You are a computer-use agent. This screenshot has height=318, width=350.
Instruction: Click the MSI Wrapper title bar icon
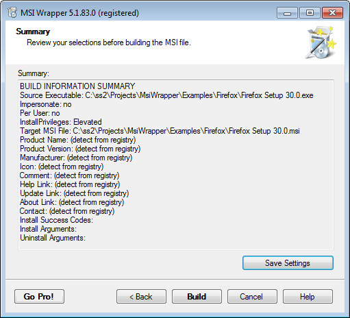pyautogui.click(x=12, y=12)
